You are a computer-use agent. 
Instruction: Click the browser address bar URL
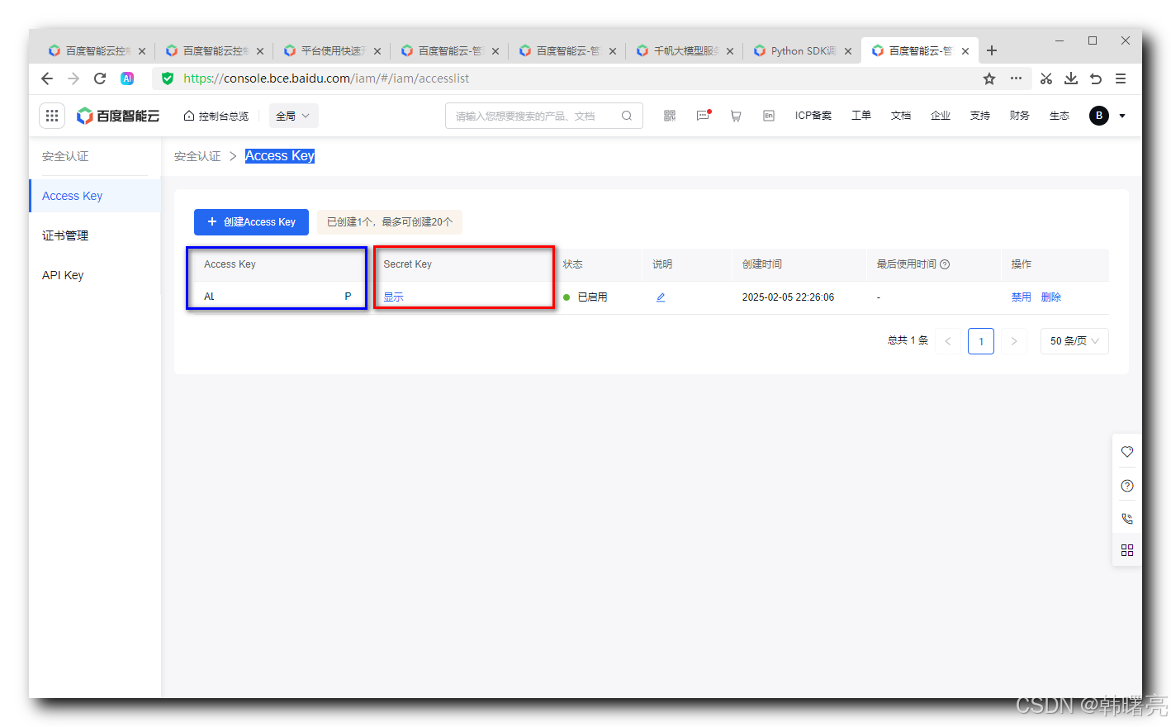[326, 78]
